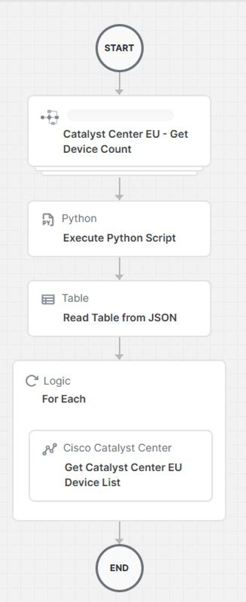Select the Read Table from JSON activity
The width and height of the screenshot is (246, 602).
pos(119,308)
